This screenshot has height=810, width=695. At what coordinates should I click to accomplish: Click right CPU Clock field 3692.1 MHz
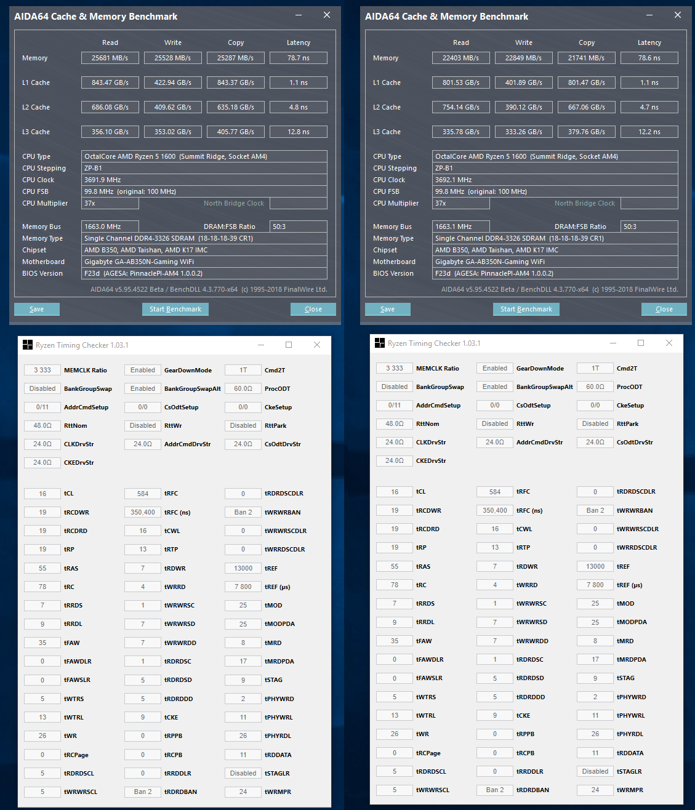(555, 180)
